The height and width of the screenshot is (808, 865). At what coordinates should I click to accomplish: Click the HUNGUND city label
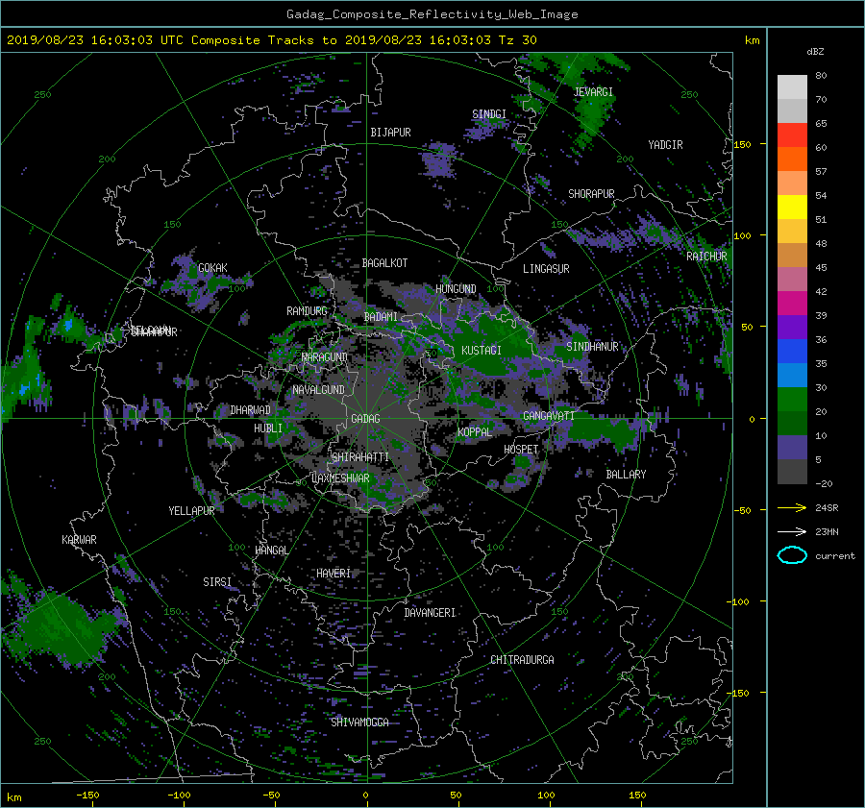pos(456,289)
